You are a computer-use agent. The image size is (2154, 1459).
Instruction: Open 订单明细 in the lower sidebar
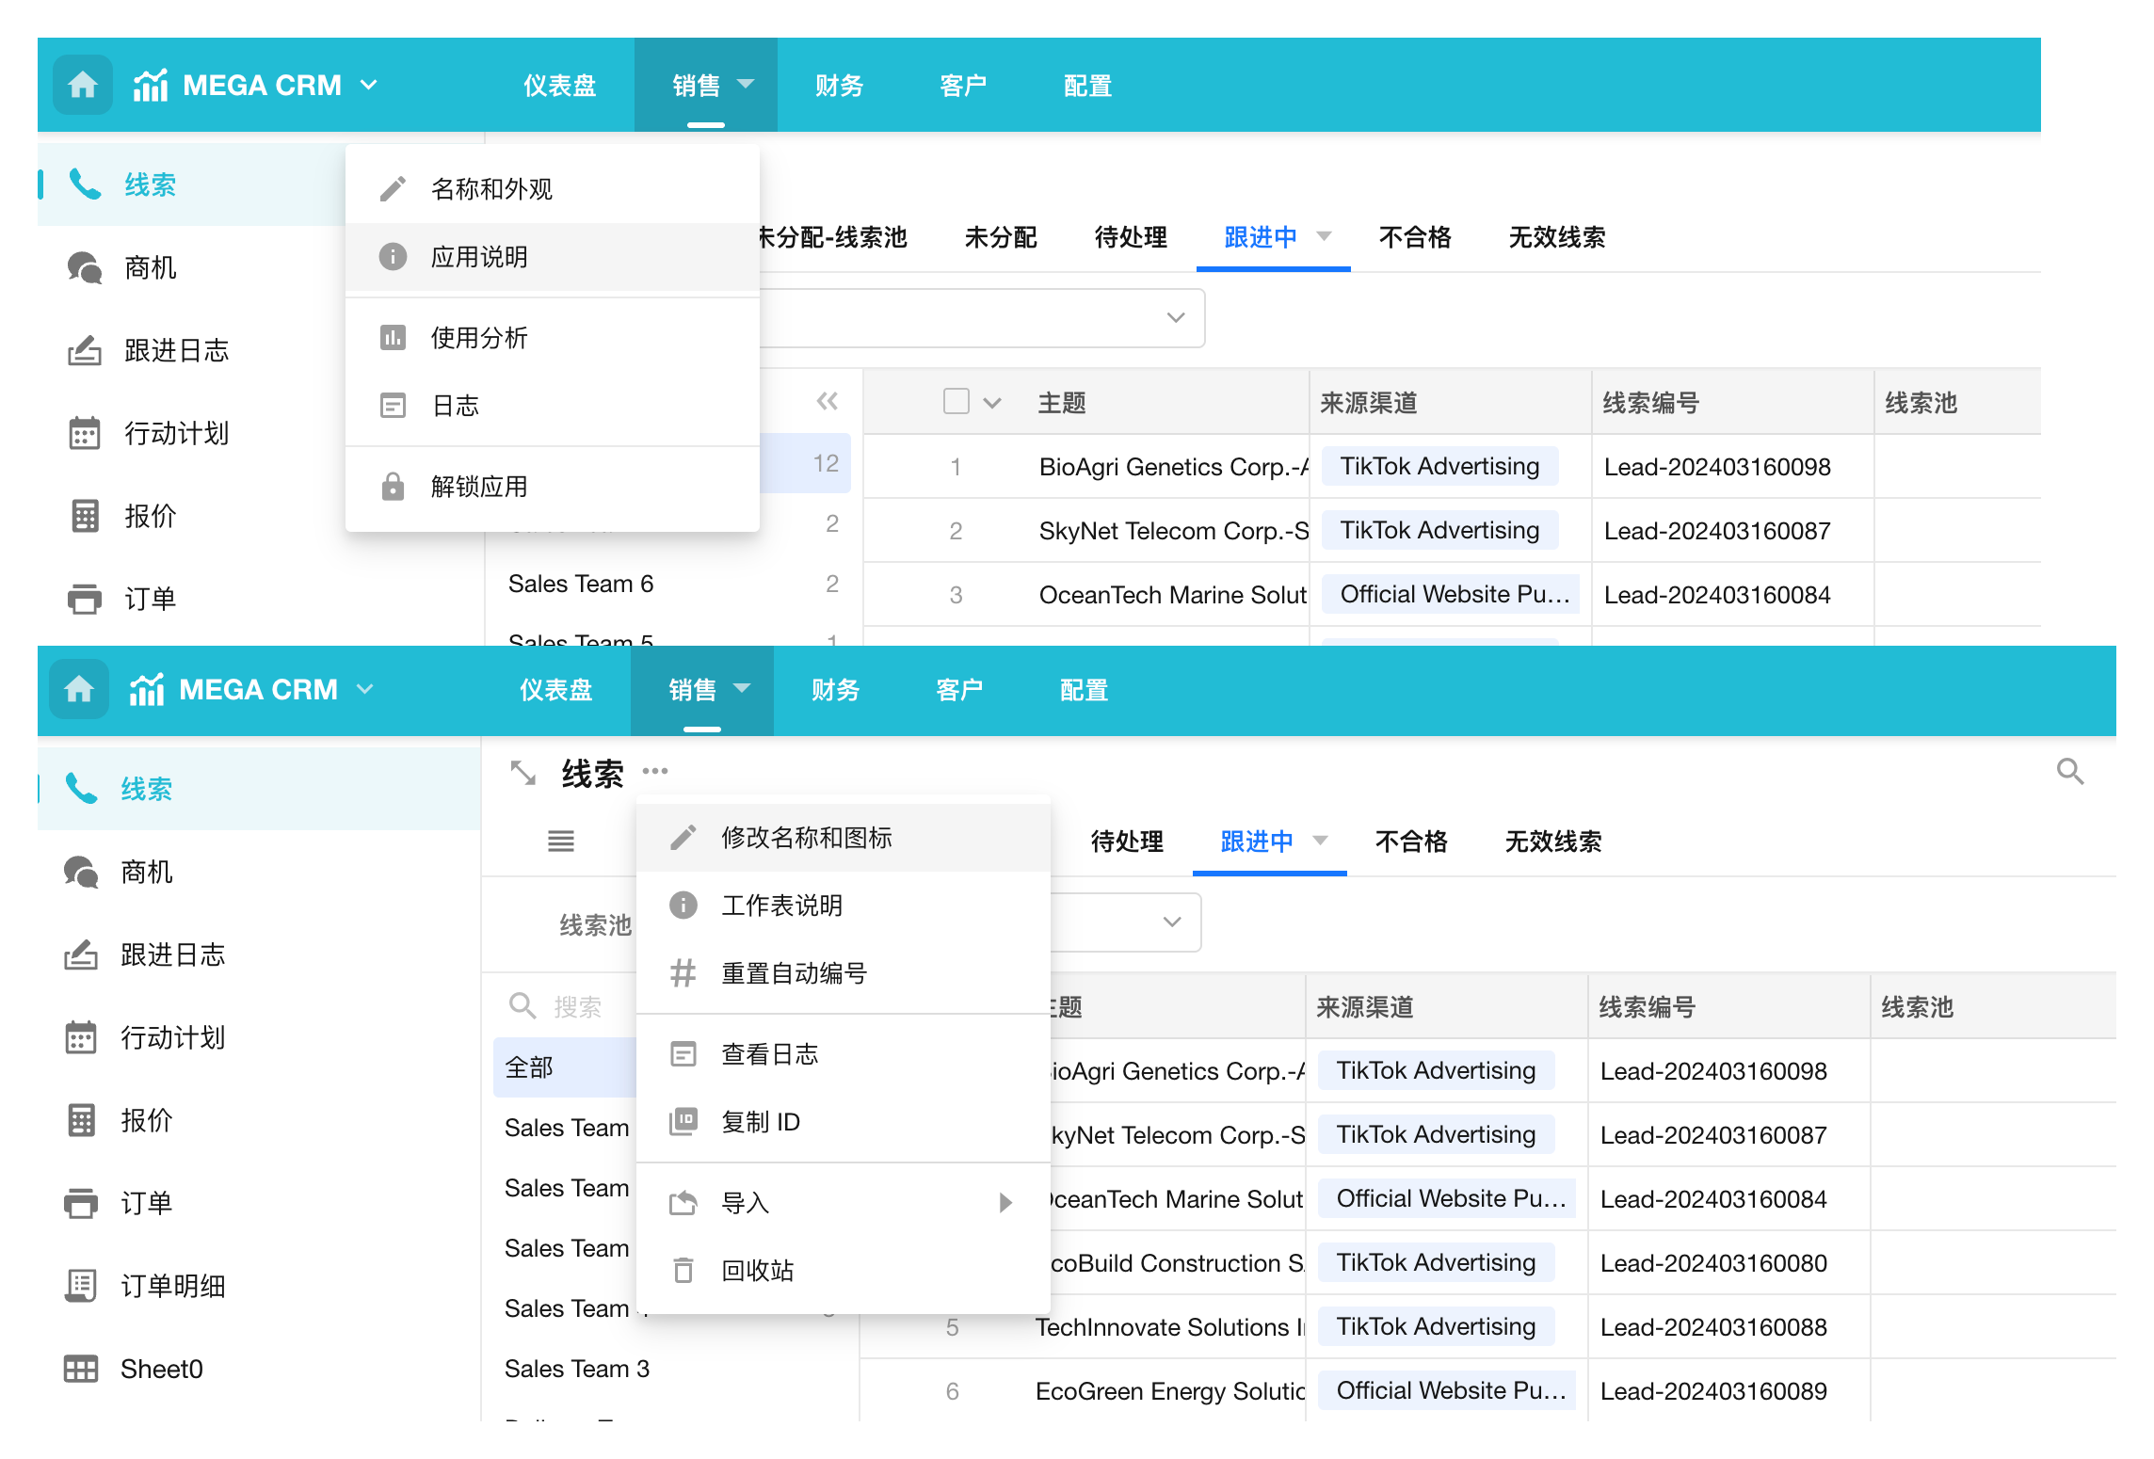click(172, 1286)
